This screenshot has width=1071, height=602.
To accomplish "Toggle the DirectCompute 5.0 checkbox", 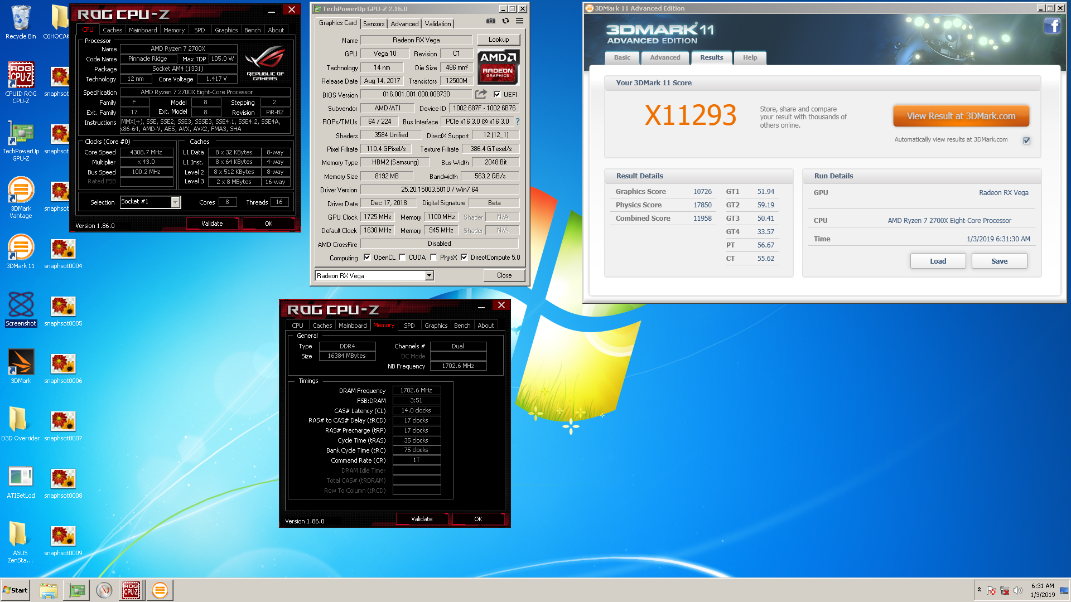I will coord(464,258).
